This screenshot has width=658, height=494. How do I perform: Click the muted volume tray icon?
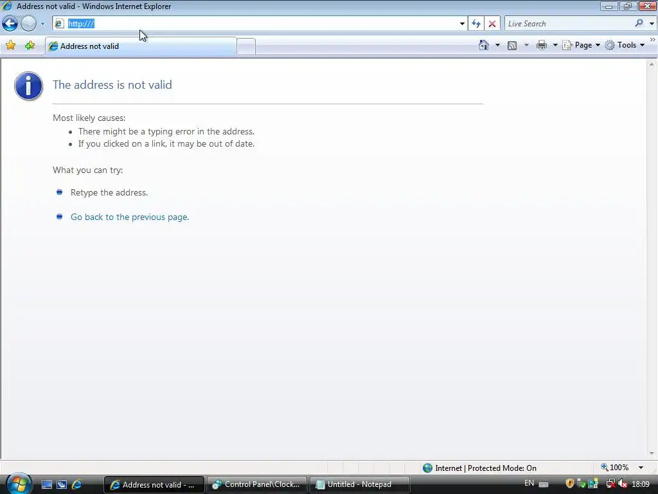coord(623,484)
